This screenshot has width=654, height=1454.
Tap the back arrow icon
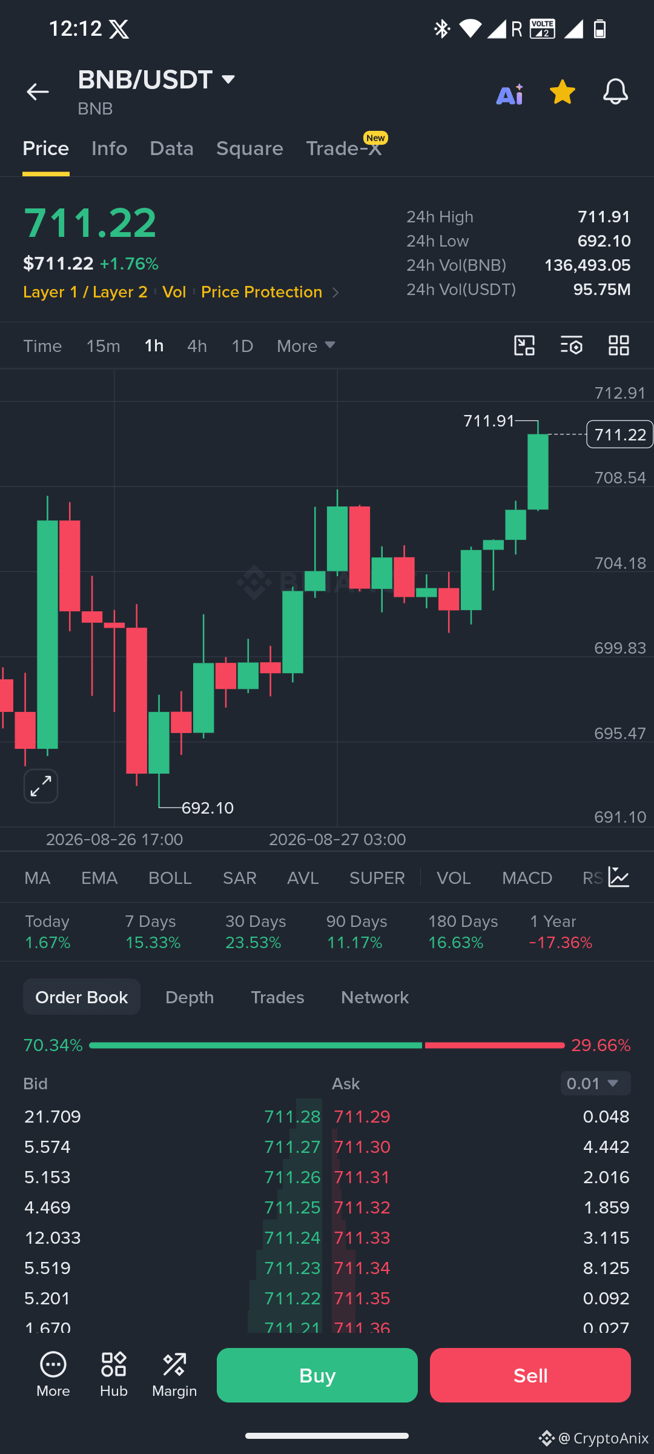pos(38,91)
